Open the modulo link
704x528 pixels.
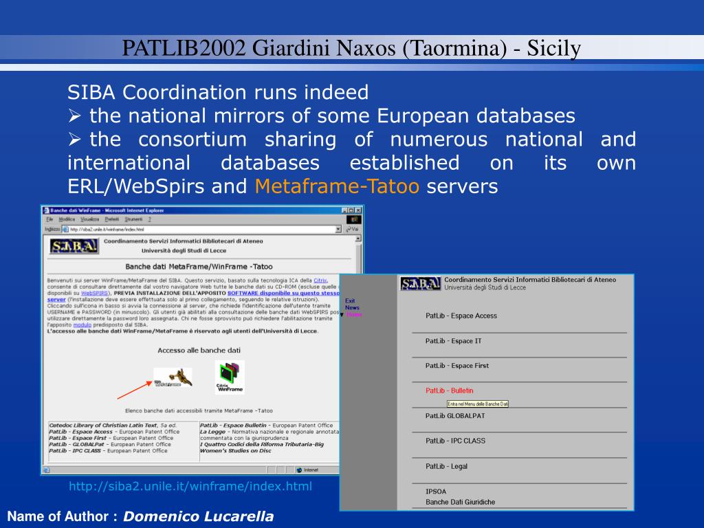pyautogui.click(x=82, y=324)
